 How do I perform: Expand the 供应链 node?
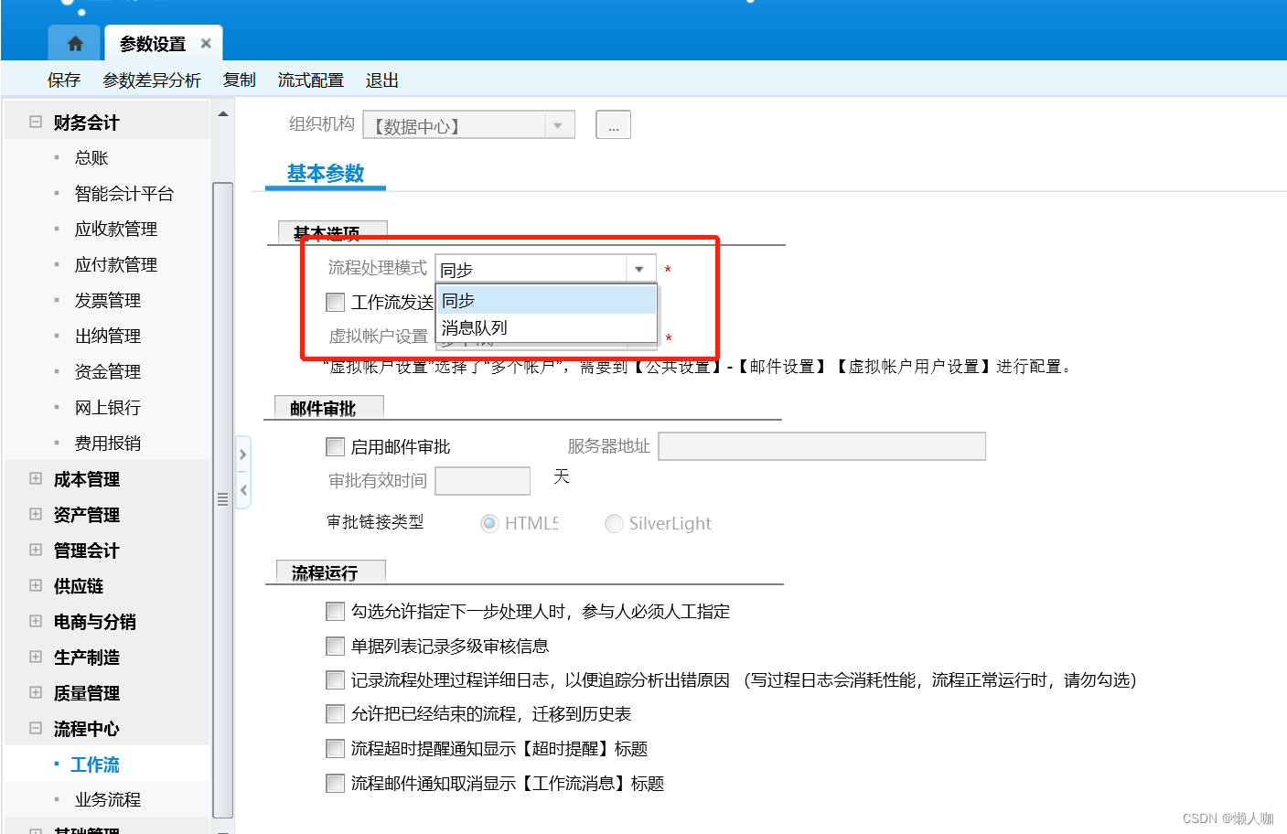[36, 585]
